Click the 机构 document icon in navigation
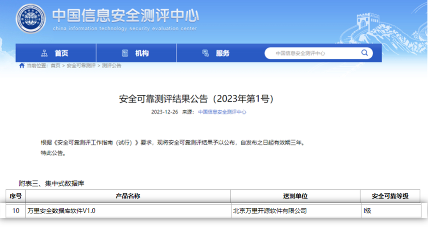The width and height of the screenshot is (428, 229). coord(125,53)
